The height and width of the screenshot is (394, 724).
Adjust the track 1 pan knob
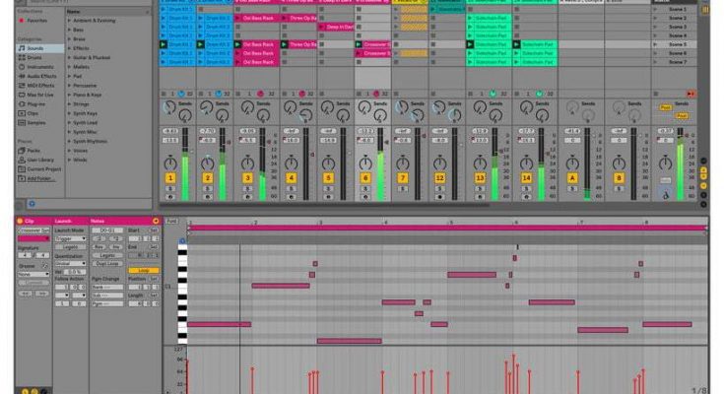(x=169, y=163)
